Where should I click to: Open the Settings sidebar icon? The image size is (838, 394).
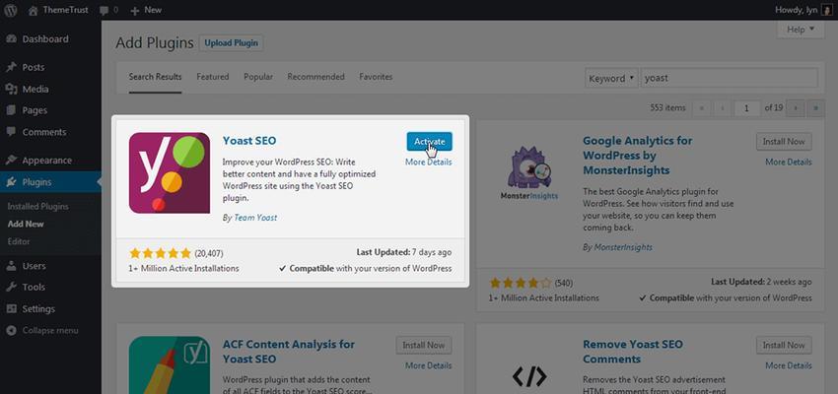[x=11, y=308]
